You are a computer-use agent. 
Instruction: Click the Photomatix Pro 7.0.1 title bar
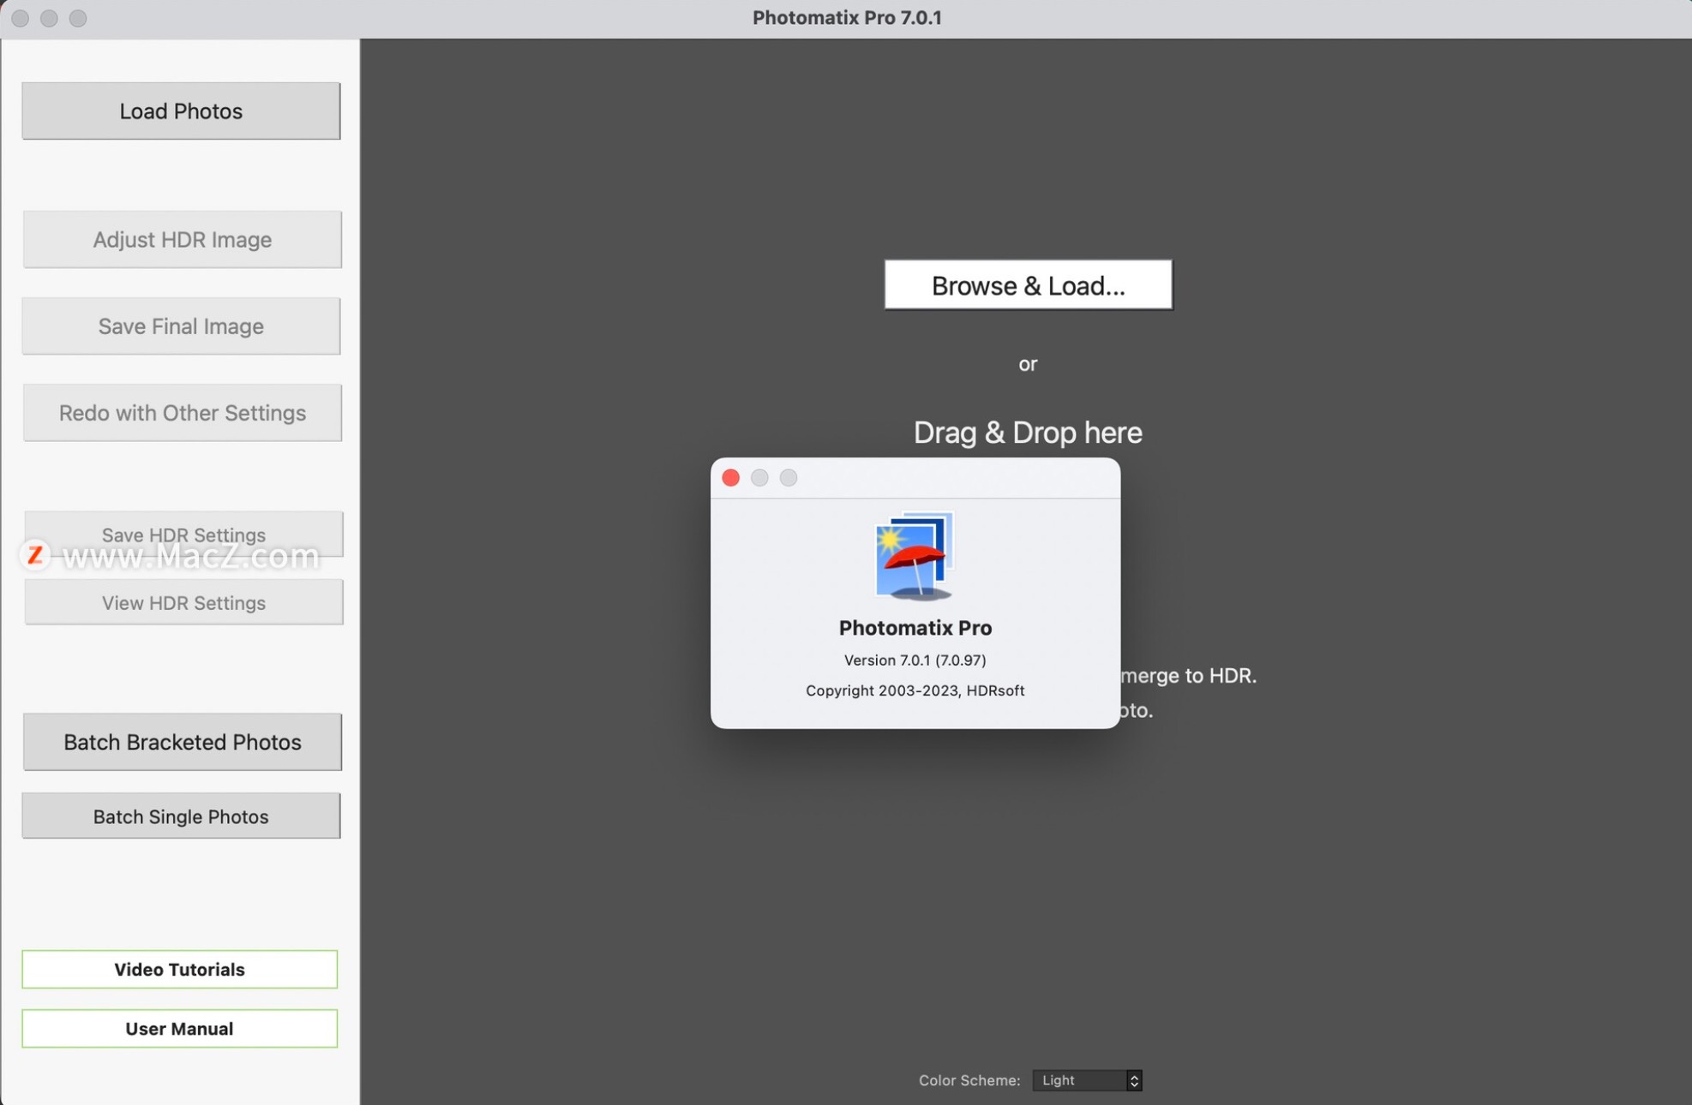pos(846,17)
